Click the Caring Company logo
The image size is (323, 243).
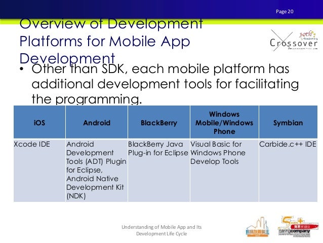coord(297,226)
